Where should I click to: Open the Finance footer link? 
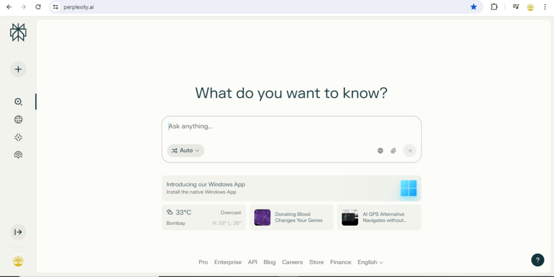point(341,262)
